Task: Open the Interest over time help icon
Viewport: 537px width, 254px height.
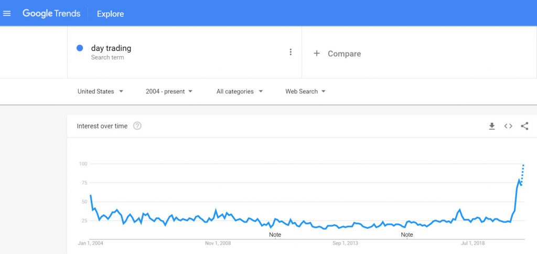Action: pos(137,126)
